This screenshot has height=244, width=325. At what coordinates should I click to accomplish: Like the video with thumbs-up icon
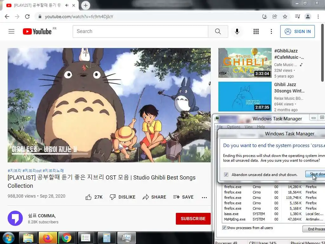89,197
